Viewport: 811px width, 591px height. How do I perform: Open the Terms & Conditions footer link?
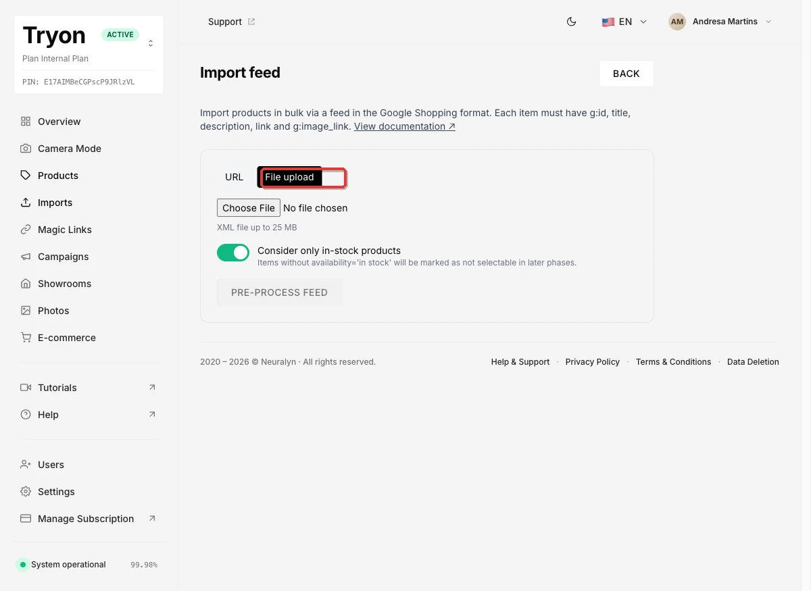[x=673, y=362]
